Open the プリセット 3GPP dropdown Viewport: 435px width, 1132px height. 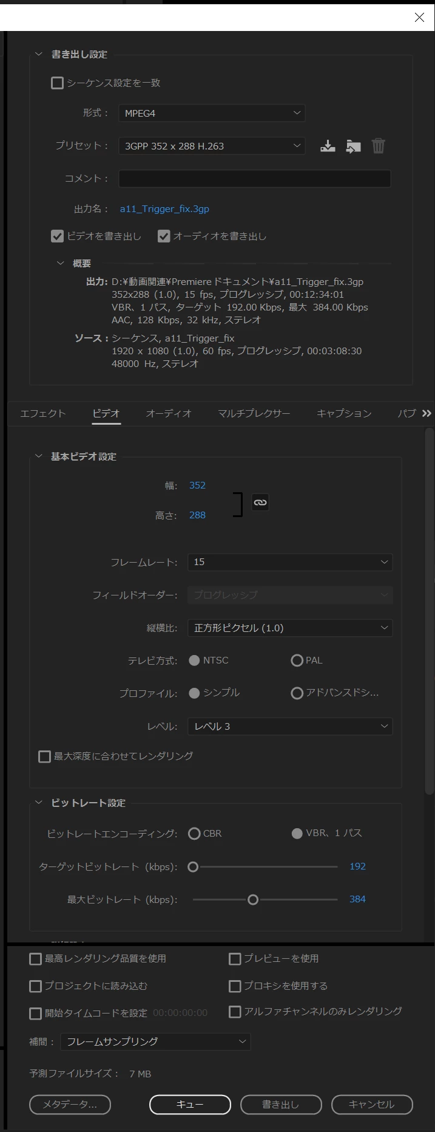(212, 146)
